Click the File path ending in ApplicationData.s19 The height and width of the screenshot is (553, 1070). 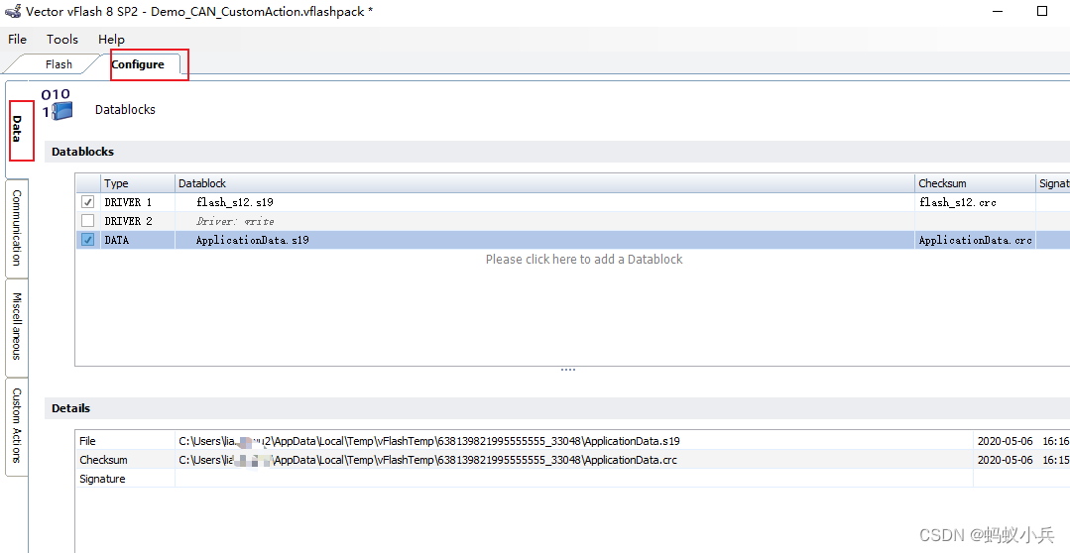pyautogui.click(x=429, y=441)
